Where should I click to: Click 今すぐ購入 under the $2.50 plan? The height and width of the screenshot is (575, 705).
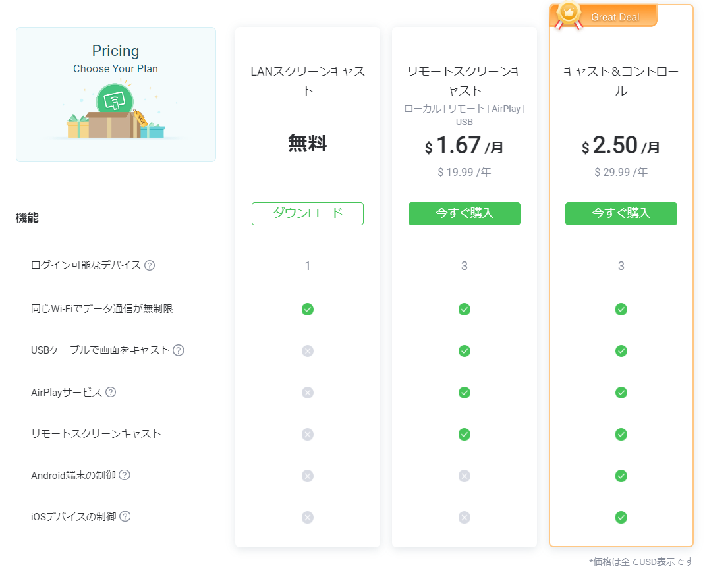coord(621,213)
